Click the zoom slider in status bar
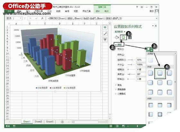180x132 pixels. tap(137, 126)
